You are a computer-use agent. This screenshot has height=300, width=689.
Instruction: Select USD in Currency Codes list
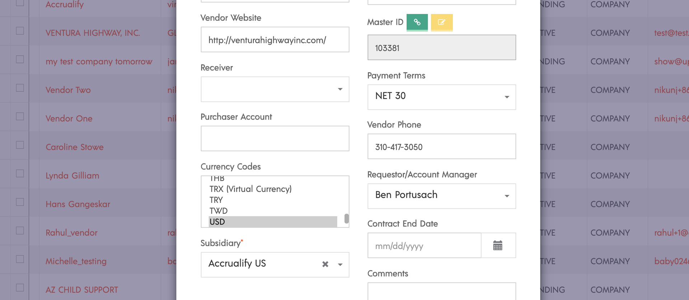273,222
